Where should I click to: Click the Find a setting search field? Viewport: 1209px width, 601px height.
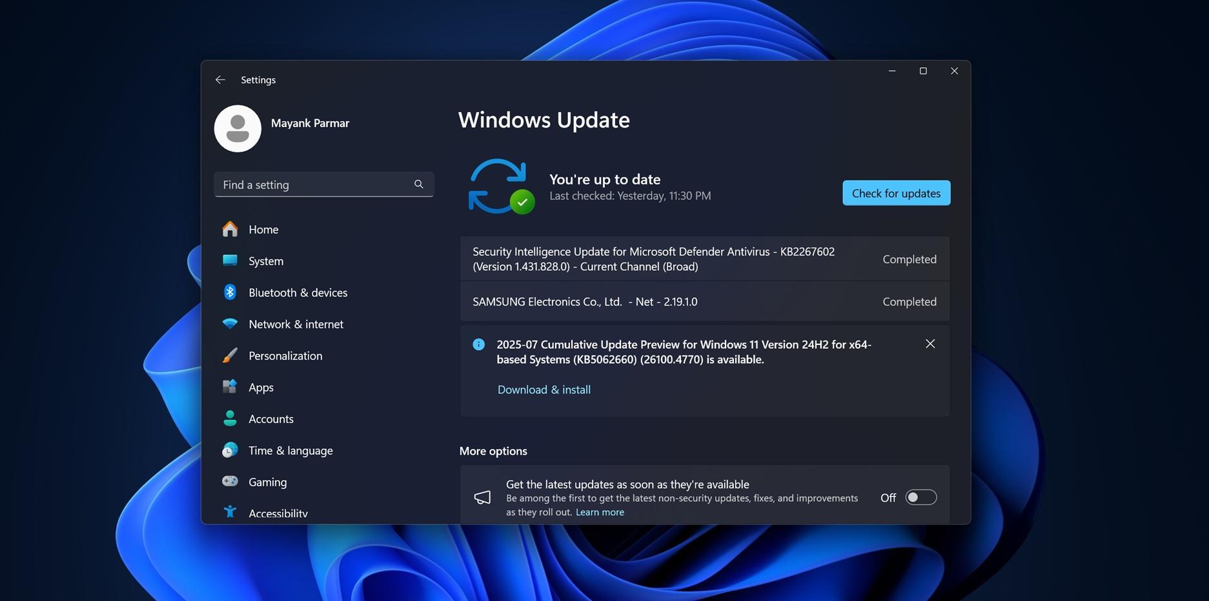(310, 184)
